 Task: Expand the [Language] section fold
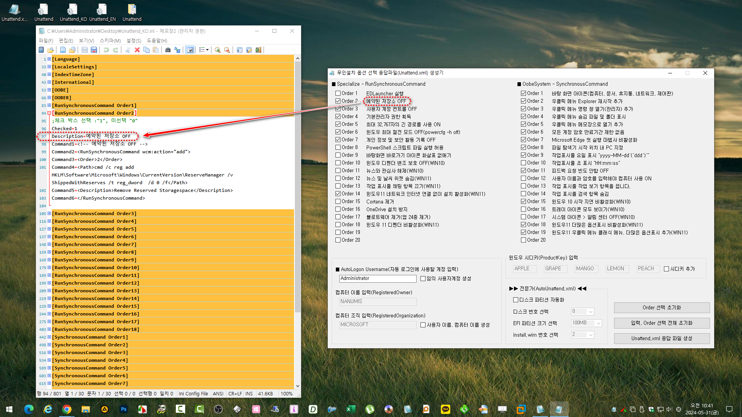(x=49, y=59)
